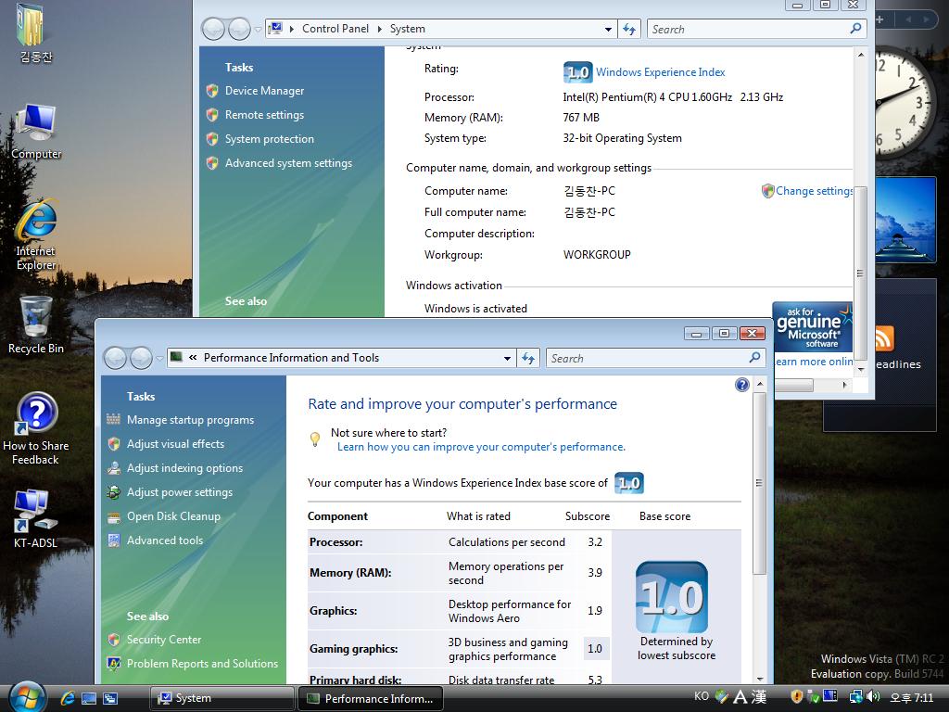The width and height of the screenshot is (949, 712).
Task: Switch to System taskbar window
Action: 221,698
